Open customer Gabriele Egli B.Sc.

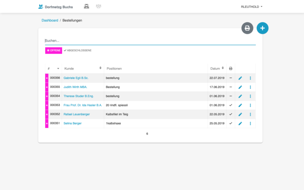point(76,78)
